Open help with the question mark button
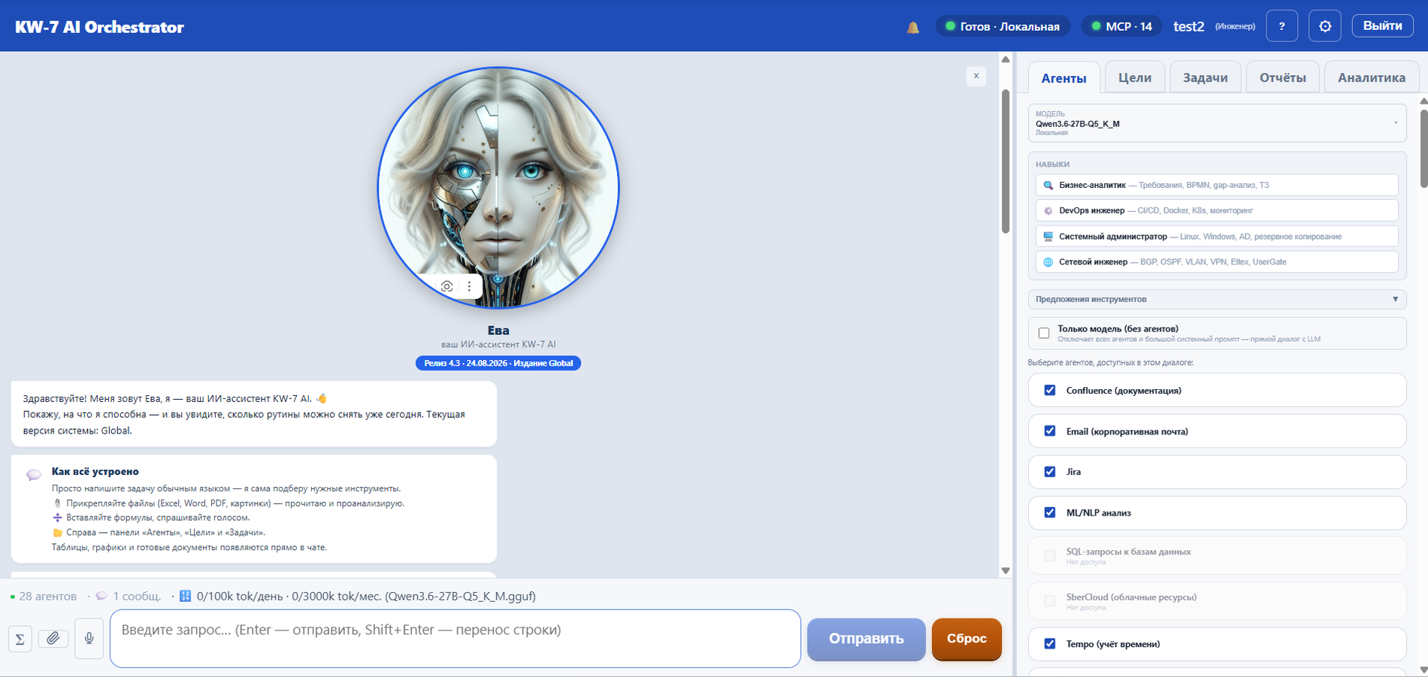The image size is (1428, 677). click(1281, 26)
